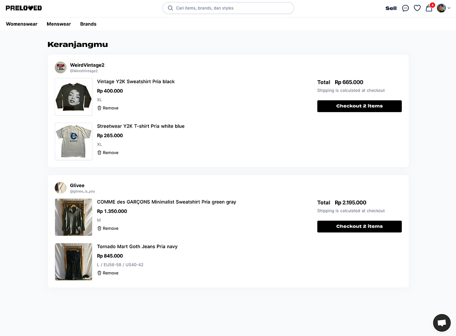Open the black Y2K sweatshirt thumbnail
The width and height of the screenshot is (456, 336).
[x=73, y=97]
